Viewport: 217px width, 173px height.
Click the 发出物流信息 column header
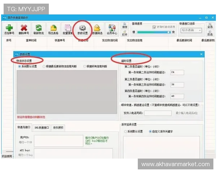click(x=135, y=40)
